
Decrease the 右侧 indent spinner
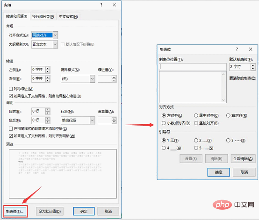coord(48,80)
